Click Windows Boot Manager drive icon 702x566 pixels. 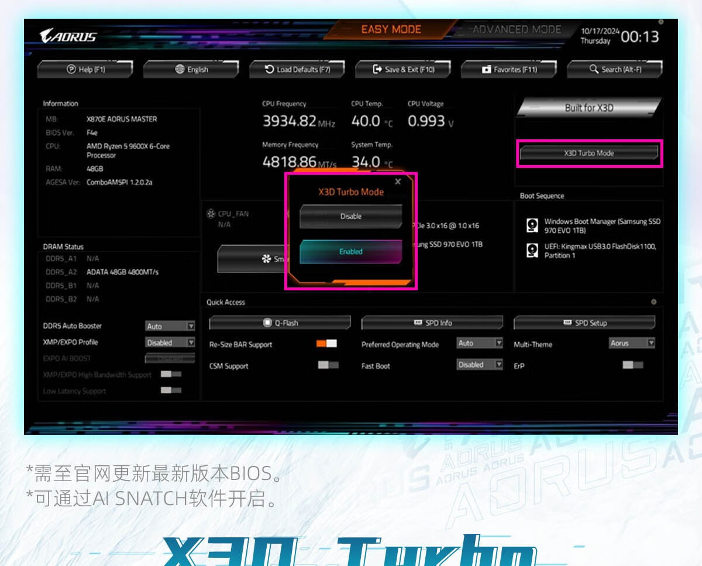tap(532, 225)
